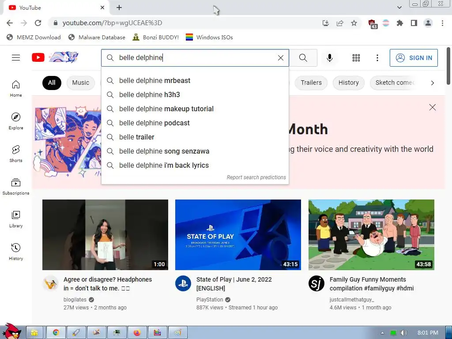Click the address bar URL
This screenshot has height=339, width=452.
point(112,23)
